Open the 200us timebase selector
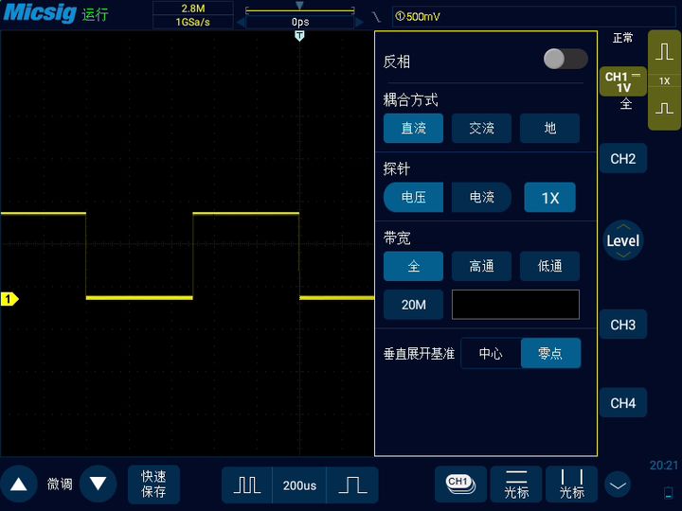This screenshot has width=682, height=511. (299, 485)
